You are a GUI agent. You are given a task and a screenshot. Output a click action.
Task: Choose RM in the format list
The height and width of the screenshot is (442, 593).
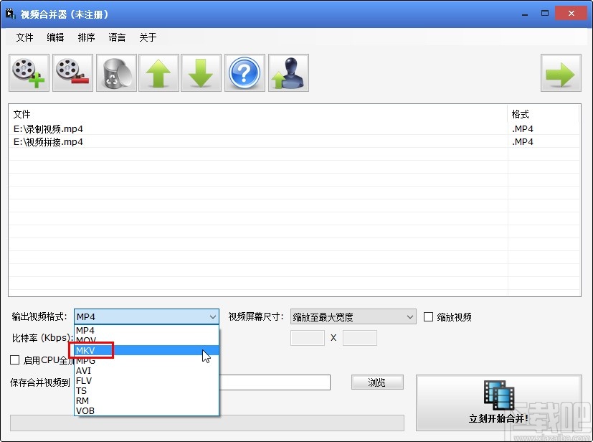click(146, 401)
